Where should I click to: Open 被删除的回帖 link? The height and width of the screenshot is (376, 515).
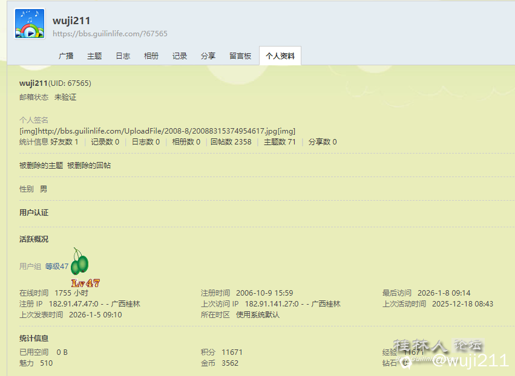[89, 165]
